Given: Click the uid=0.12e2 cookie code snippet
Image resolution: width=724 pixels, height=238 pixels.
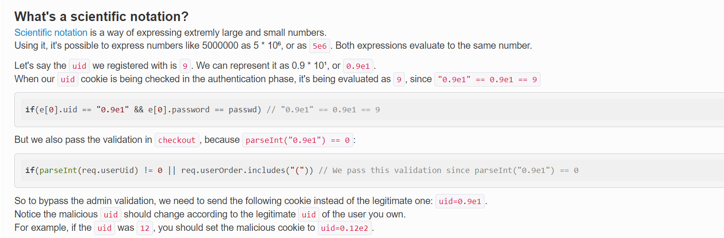Looking at the screenshot, I should (x=345, y=228).
